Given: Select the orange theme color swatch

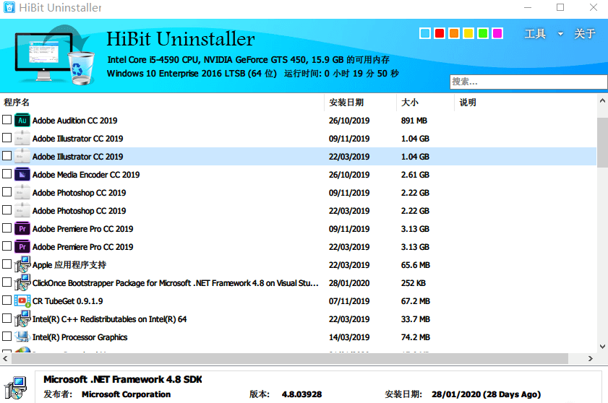Looking at the screenshot, I should (x=454, y=33).
